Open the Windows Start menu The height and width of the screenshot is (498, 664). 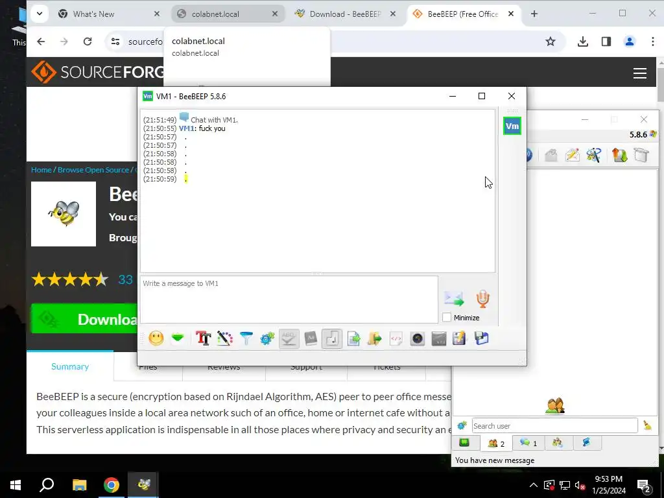tap(16, 485)
